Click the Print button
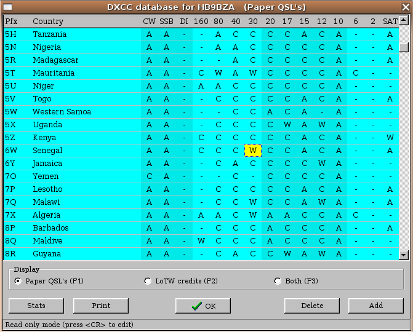The height and width of the screenshot is (332, 413). point(101,306)
